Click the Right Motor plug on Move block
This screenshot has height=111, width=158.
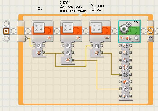121,53
